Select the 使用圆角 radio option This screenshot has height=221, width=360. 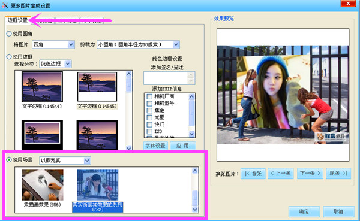[x=9, y=34]
